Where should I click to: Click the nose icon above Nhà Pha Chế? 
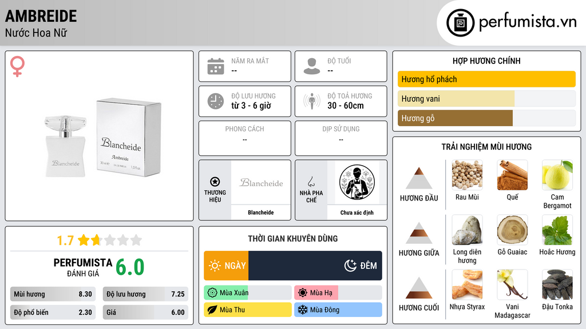click(311, 182)
